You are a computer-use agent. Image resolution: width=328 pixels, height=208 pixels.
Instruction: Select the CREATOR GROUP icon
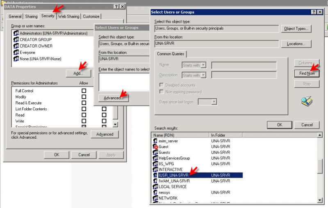coord(16,39)
